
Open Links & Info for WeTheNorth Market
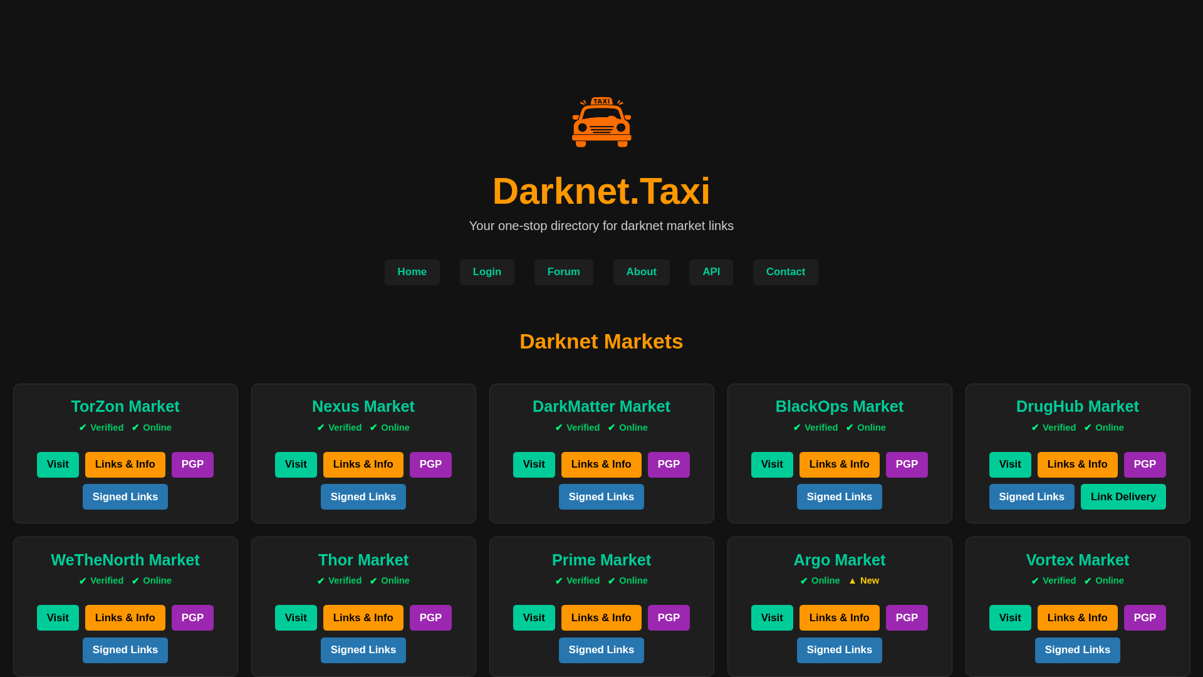[125, 618]
